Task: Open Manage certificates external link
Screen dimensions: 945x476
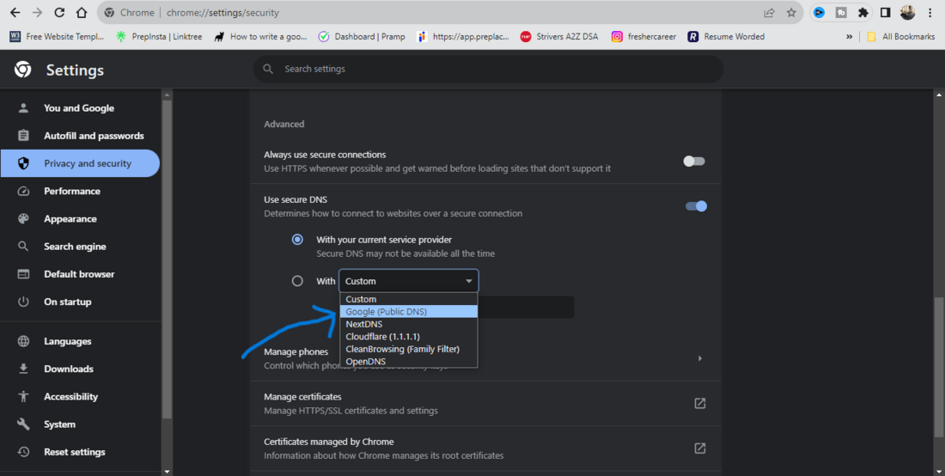Action: click(x=699, y=403)
